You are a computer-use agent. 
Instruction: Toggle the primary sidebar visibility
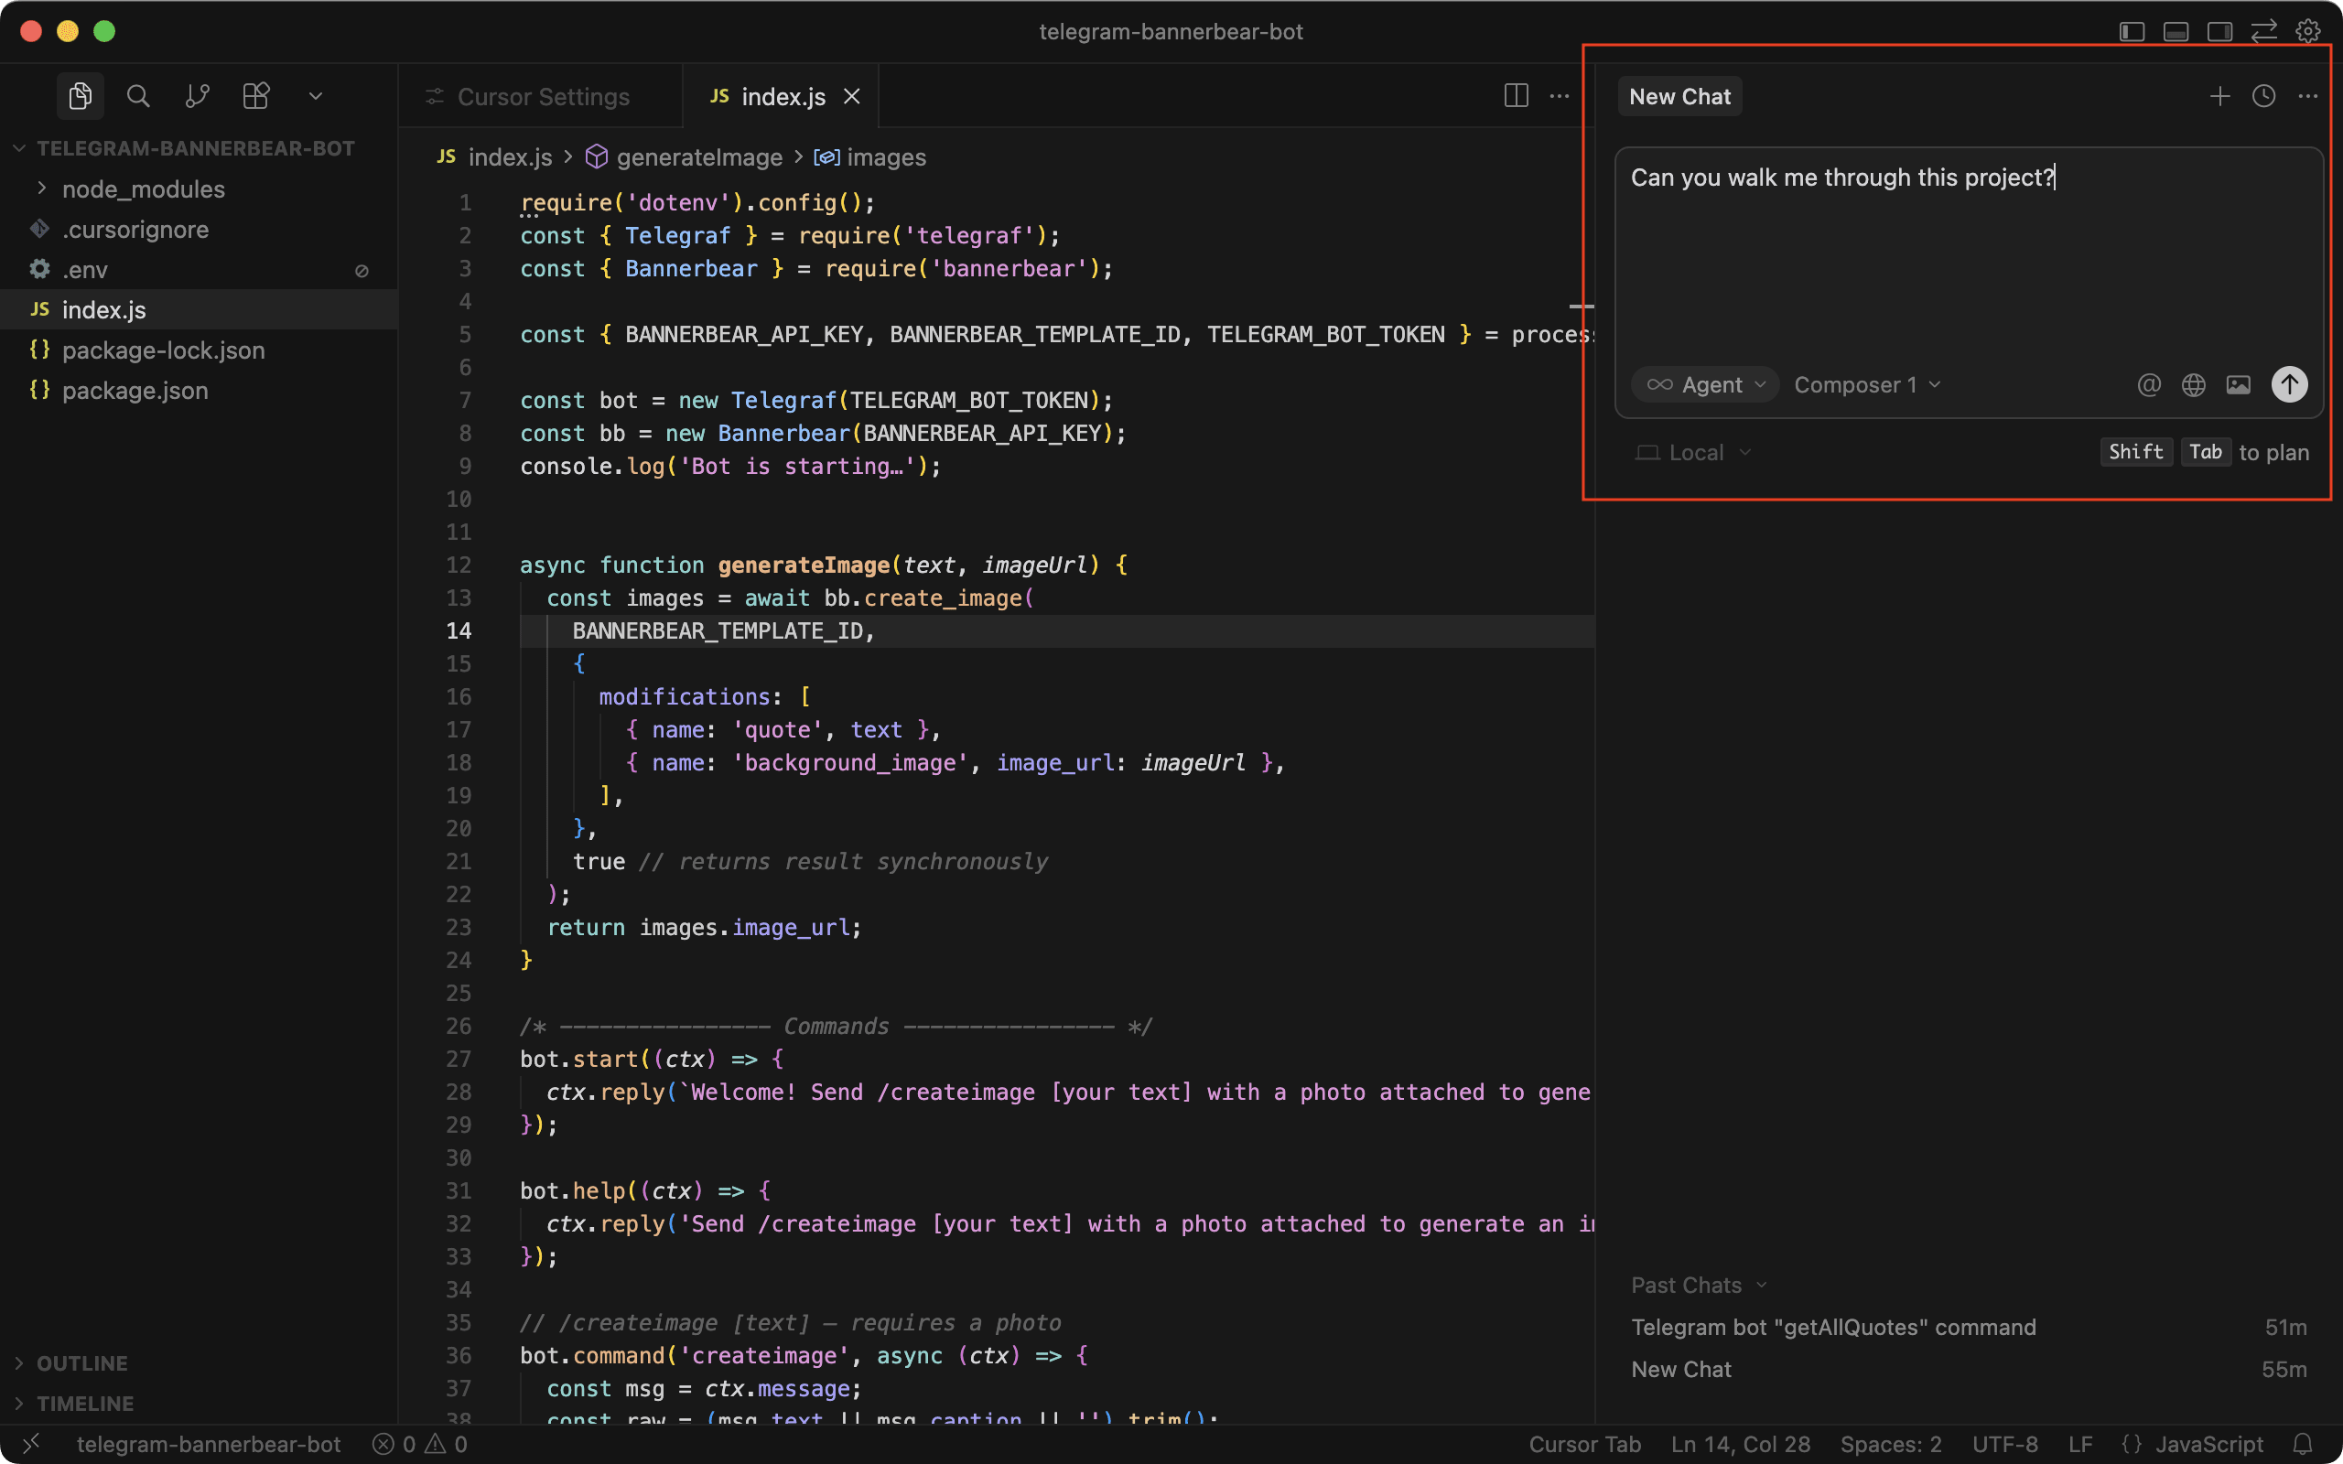2131,31
